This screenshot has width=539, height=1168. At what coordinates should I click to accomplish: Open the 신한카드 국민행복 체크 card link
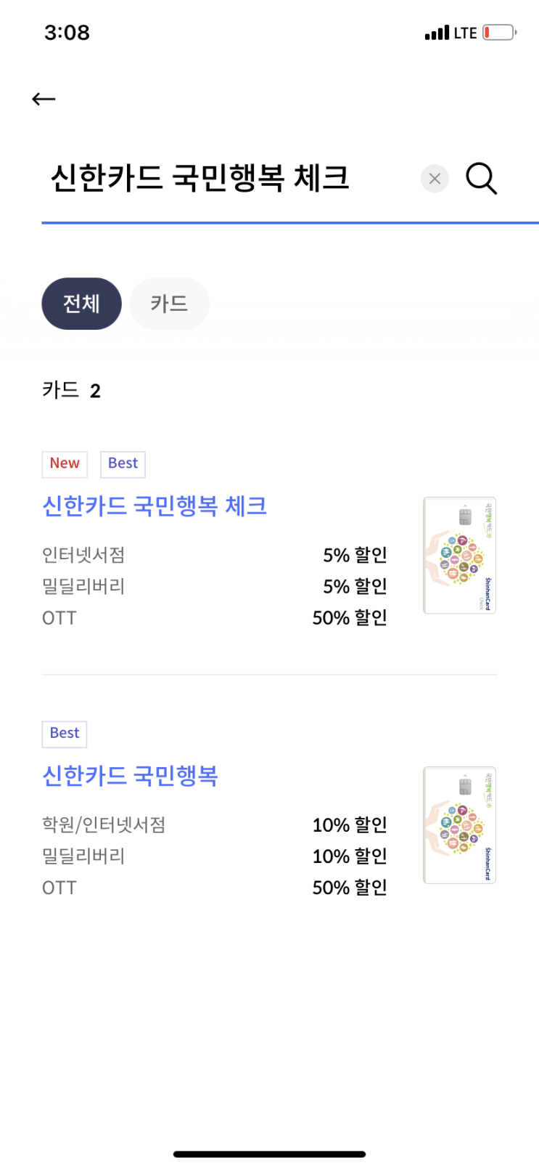tap(155, 506)
